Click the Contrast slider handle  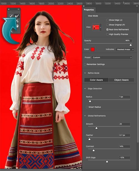point(93,150)
